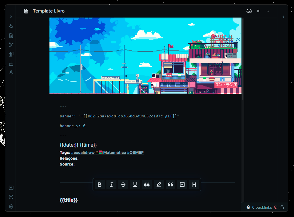Open the #Matemática tag
This screenshot has height=217, width=294.
pyautogui.click(x=111, y=153)
